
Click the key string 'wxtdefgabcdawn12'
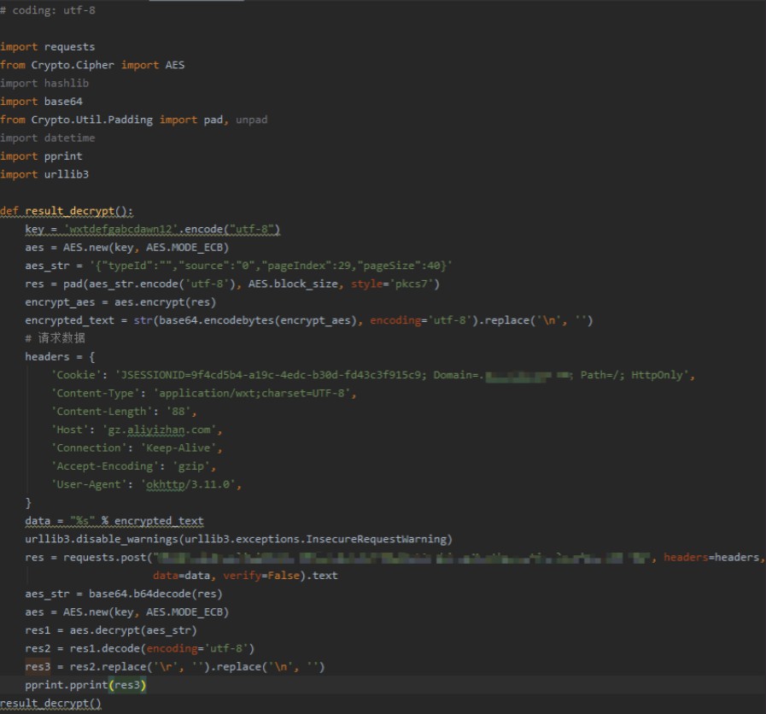point(121,229)
